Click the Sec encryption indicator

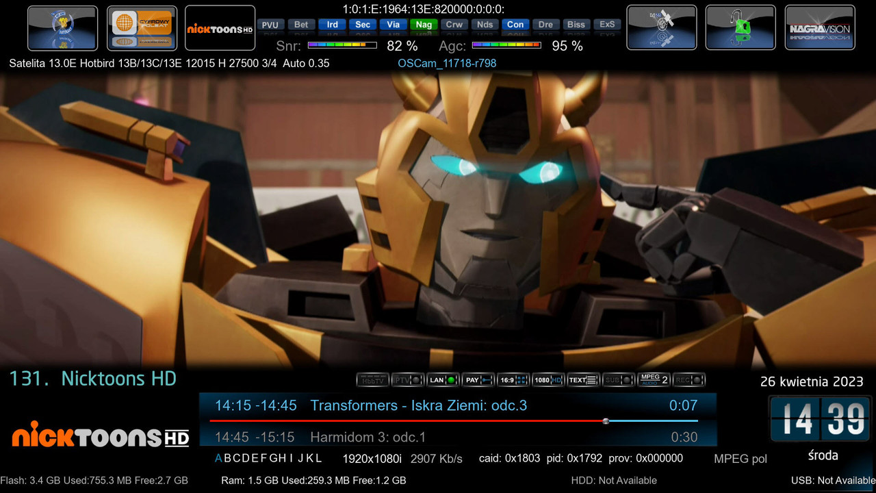coord(363,25)
